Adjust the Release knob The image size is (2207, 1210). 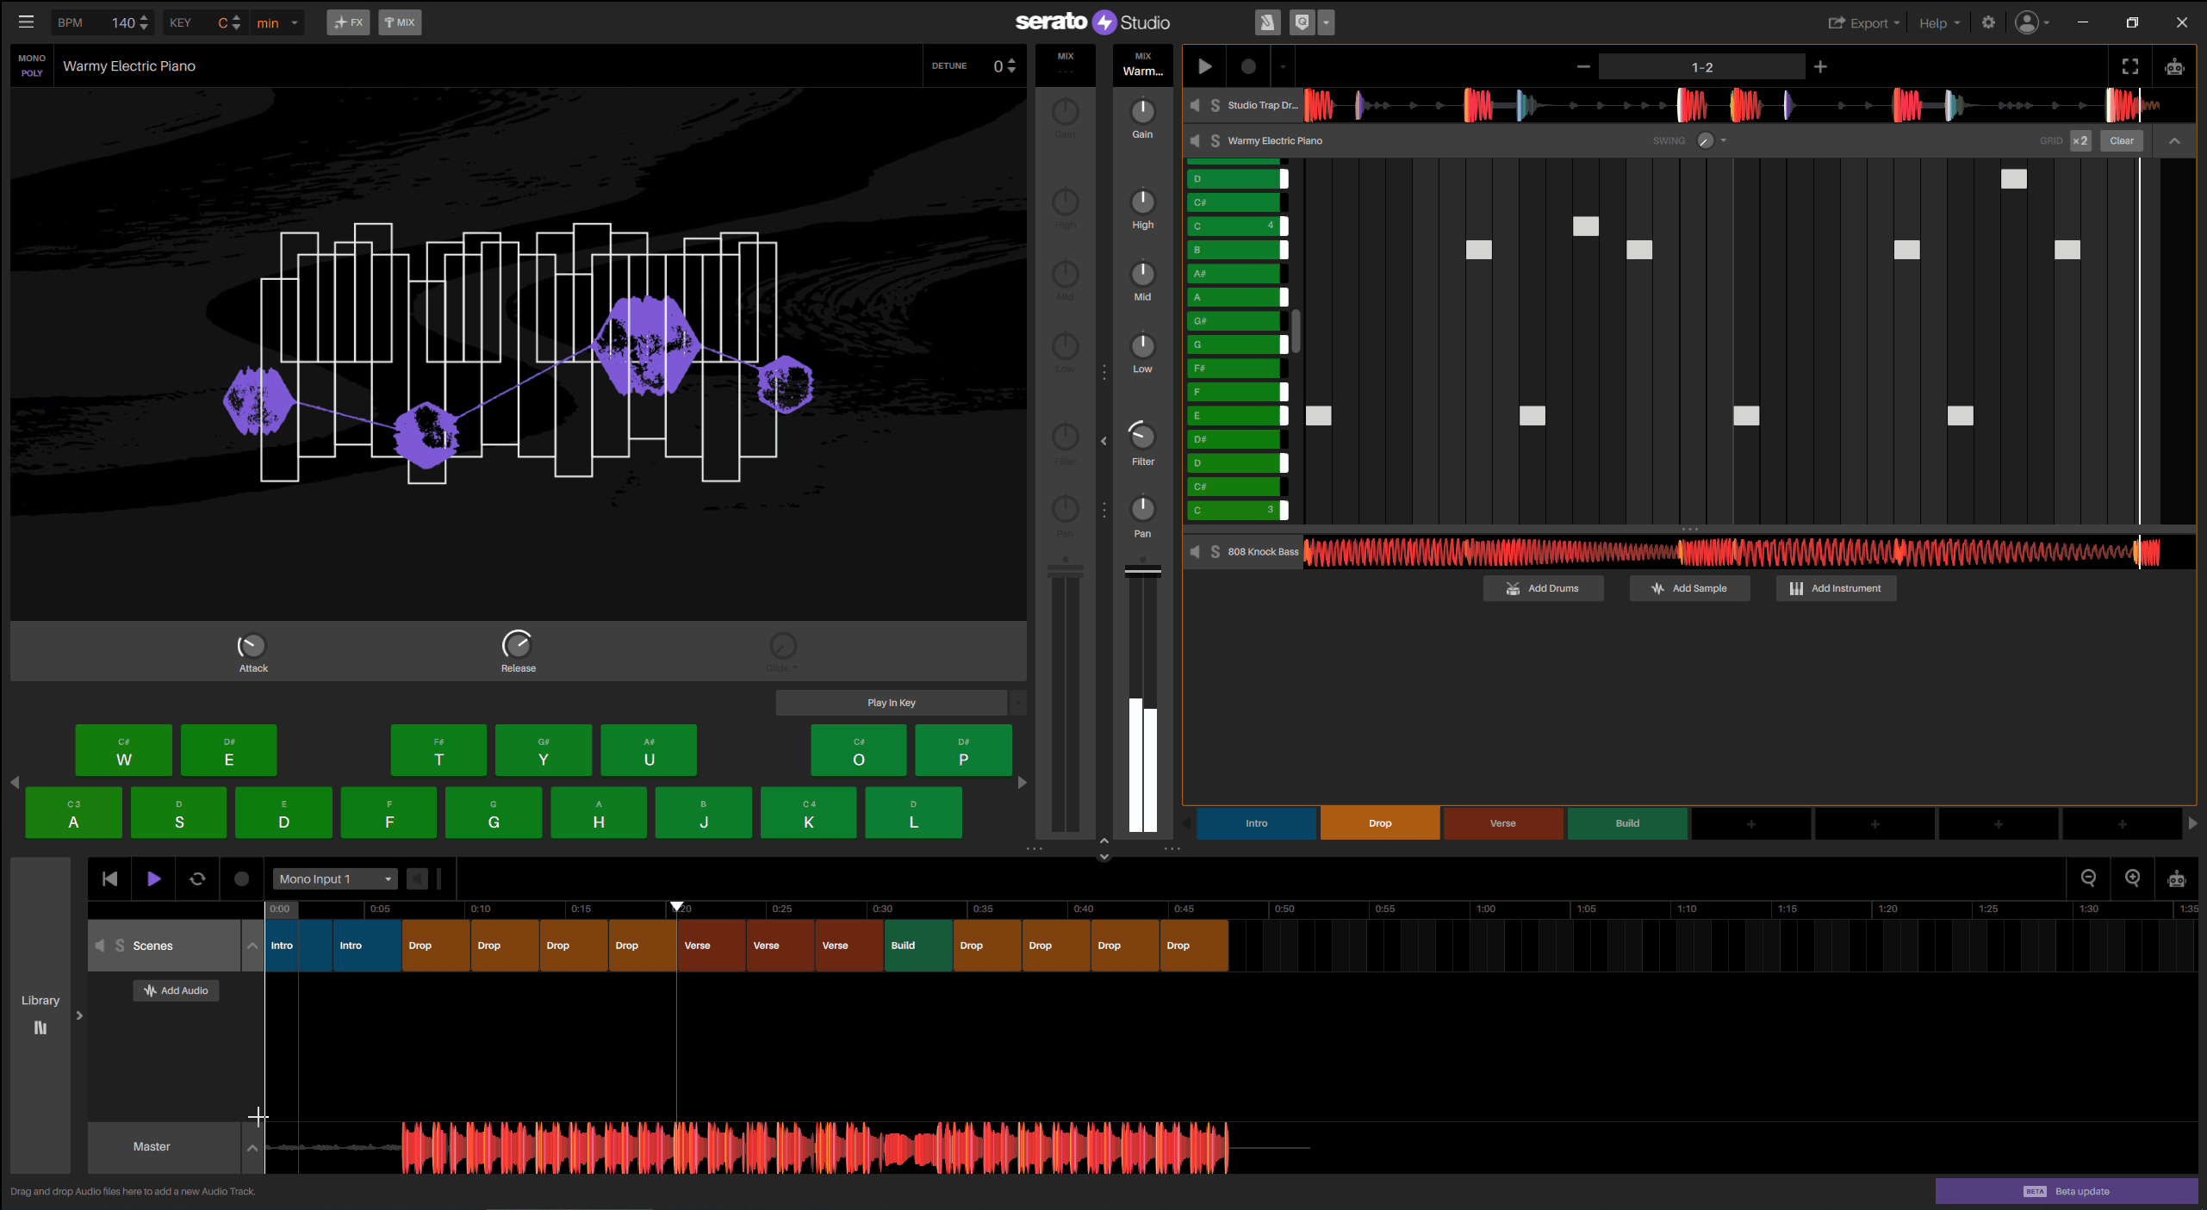click(517, 644)
